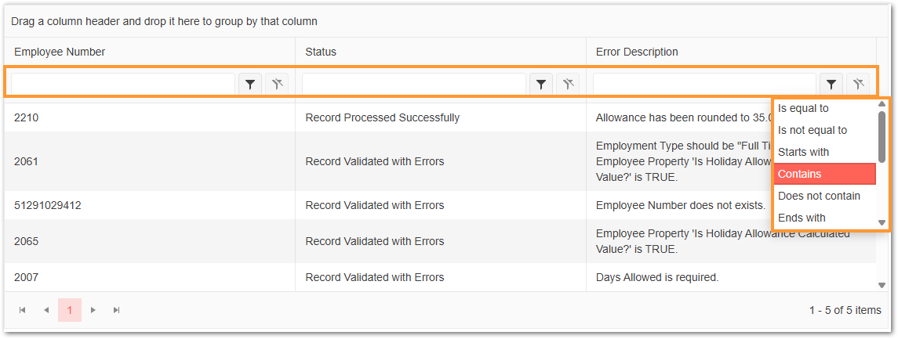
Task: Go to last page of grid
Action: [116, 310]
